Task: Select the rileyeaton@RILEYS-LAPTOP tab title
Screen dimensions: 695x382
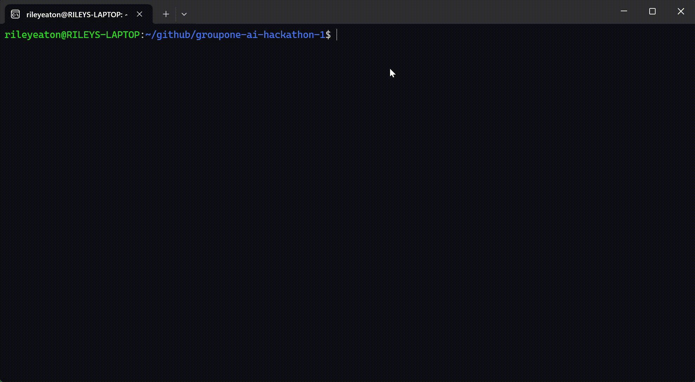Action: tap(75, 14)
